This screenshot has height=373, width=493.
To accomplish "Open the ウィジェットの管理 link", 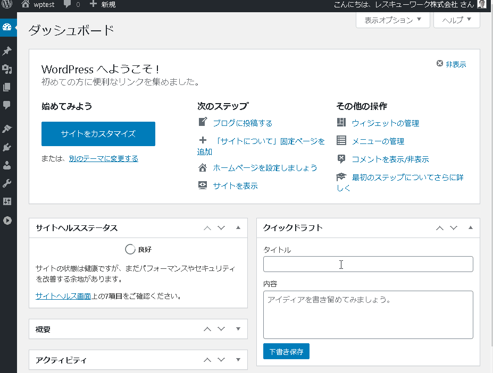I will pyautogui.click(x=386, y=123).
